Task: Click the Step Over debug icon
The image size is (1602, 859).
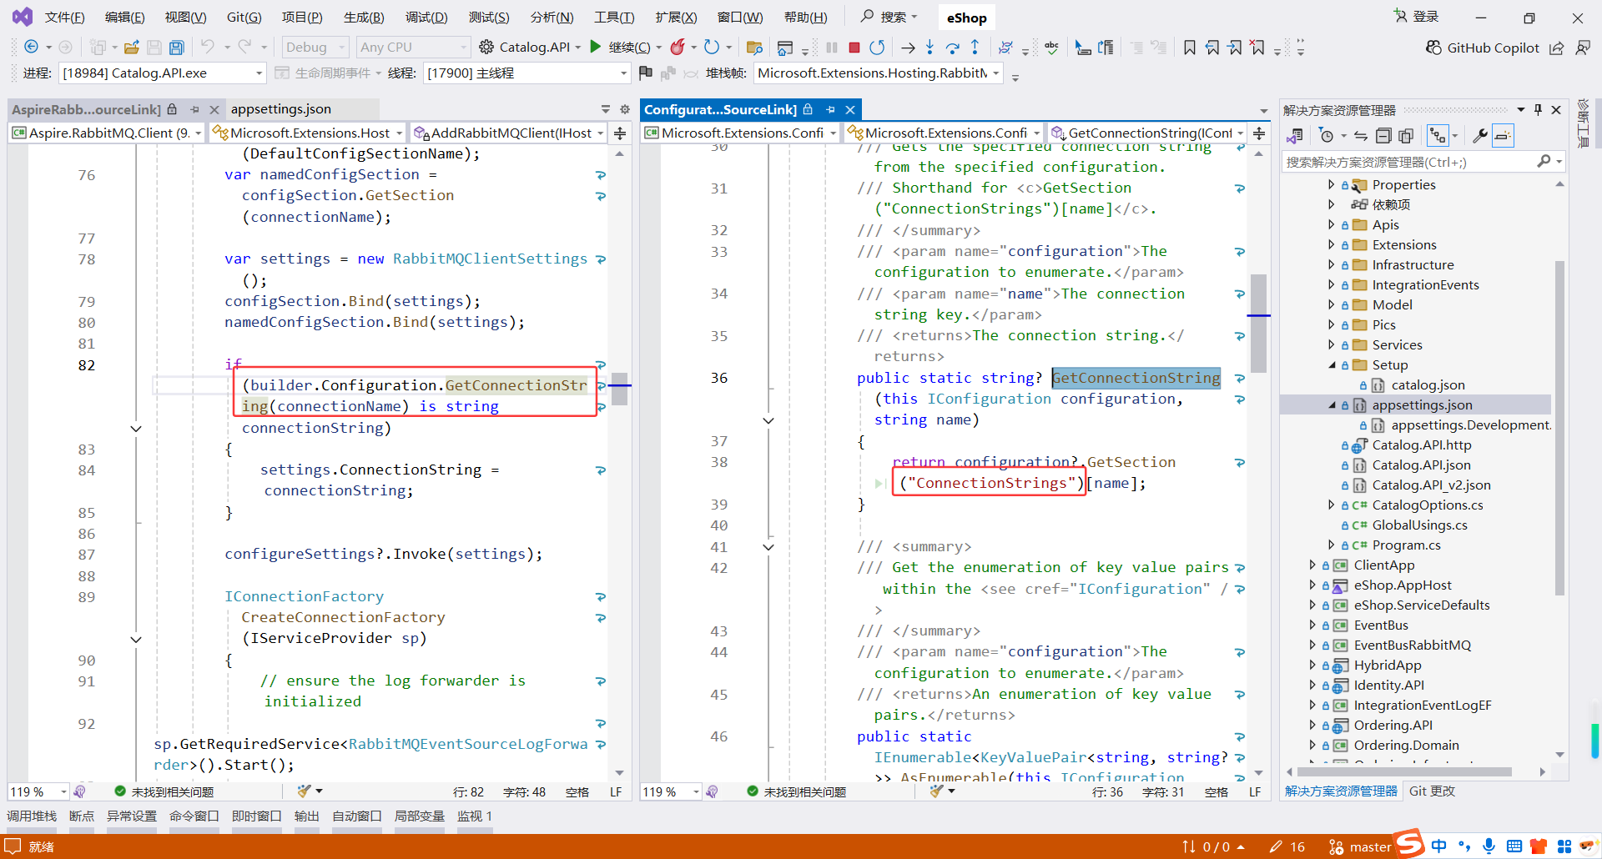Action: [x=952, y=48]
